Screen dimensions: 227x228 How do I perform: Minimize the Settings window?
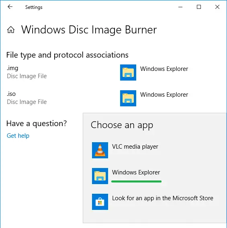point(180,7)
